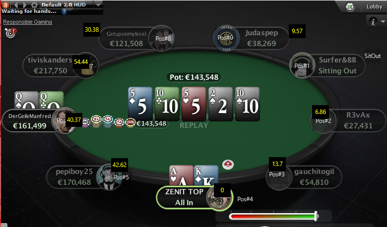Image resolution: width=387 pixels, height=227 pixels.
Task: Expand the Default 2.0 HUD profile dropdown
Action: coord(98,4)
